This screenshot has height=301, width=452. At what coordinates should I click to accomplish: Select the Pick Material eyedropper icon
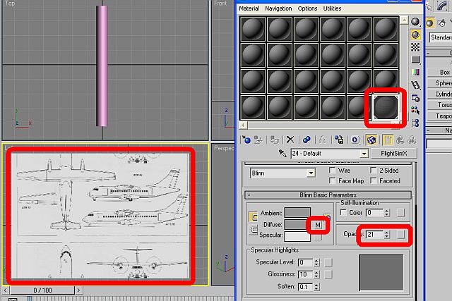pos(282,154)
